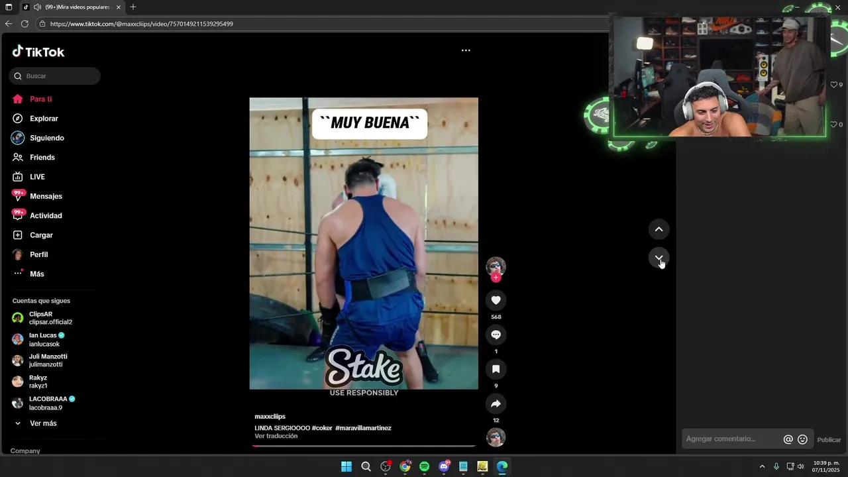Click the Buscar search field
Image resolution: width=848 pixels, height=477 pixels.
(x=55, y=76)
